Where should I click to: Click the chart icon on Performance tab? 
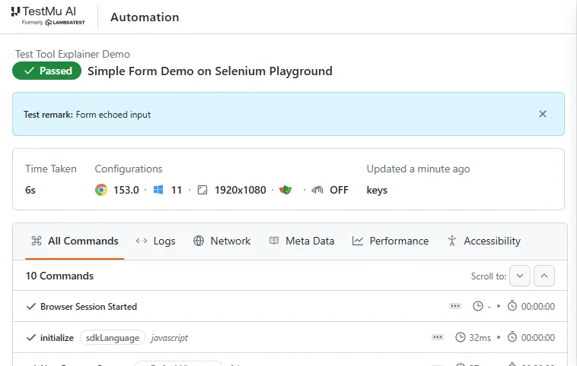[358, 241]
